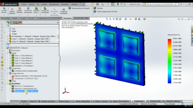Viewport: 193px width, 108px height.
Task: Click the View settings monitor icon
Action: (144, 19)
